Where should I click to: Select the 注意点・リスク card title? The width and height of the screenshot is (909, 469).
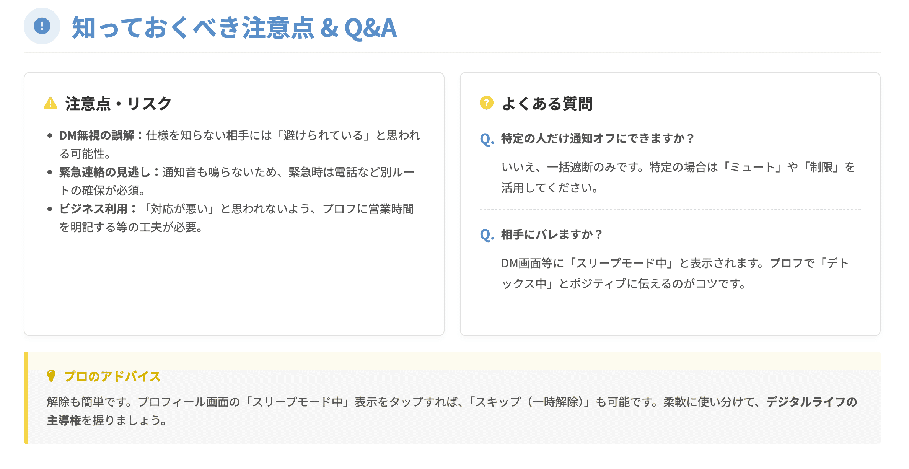tap(118, 104)
